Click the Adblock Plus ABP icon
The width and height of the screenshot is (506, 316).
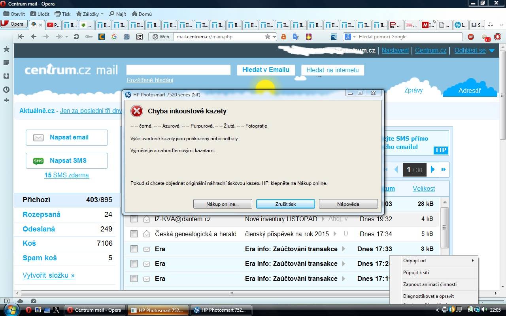pyautogui.click(x=471, y=37)
